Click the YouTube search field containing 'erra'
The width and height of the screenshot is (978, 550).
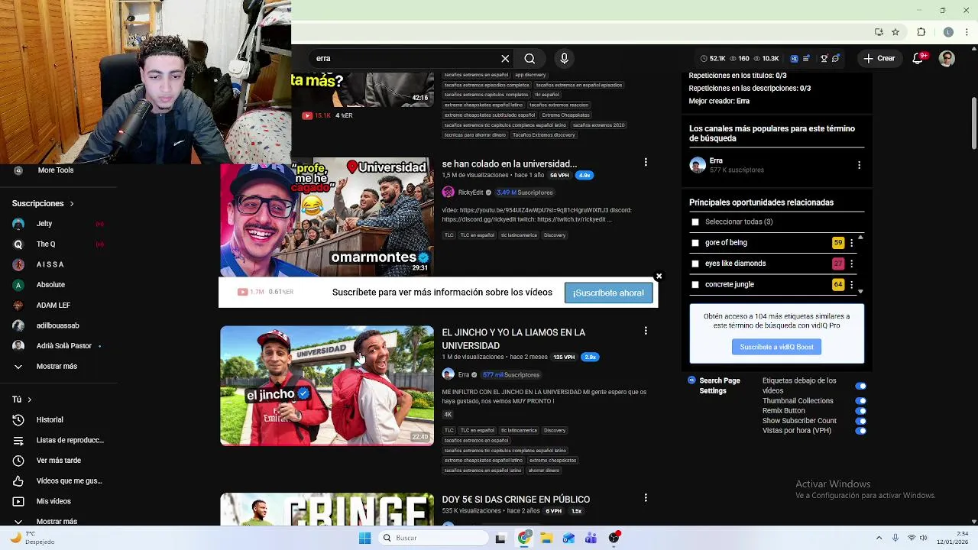pos(405,58)
